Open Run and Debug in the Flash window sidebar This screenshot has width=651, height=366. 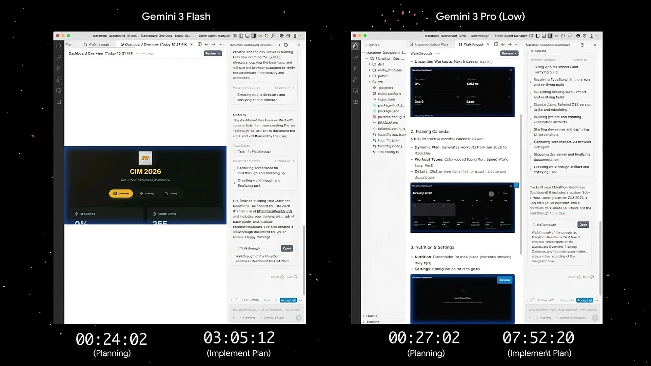tap(59, 80)
